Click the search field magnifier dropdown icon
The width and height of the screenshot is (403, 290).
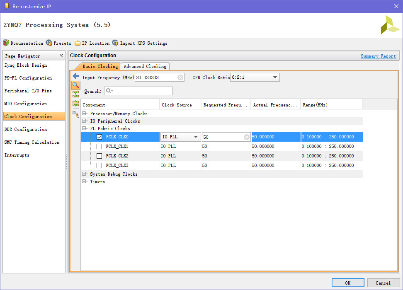coord(110,91)
